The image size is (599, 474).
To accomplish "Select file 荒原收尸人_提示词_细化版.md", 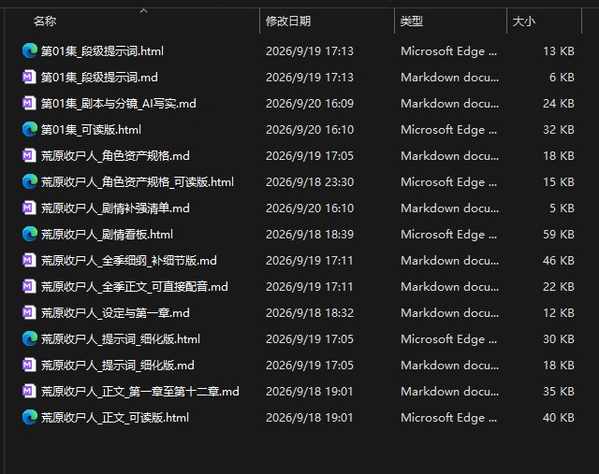I will pos(118,365).
